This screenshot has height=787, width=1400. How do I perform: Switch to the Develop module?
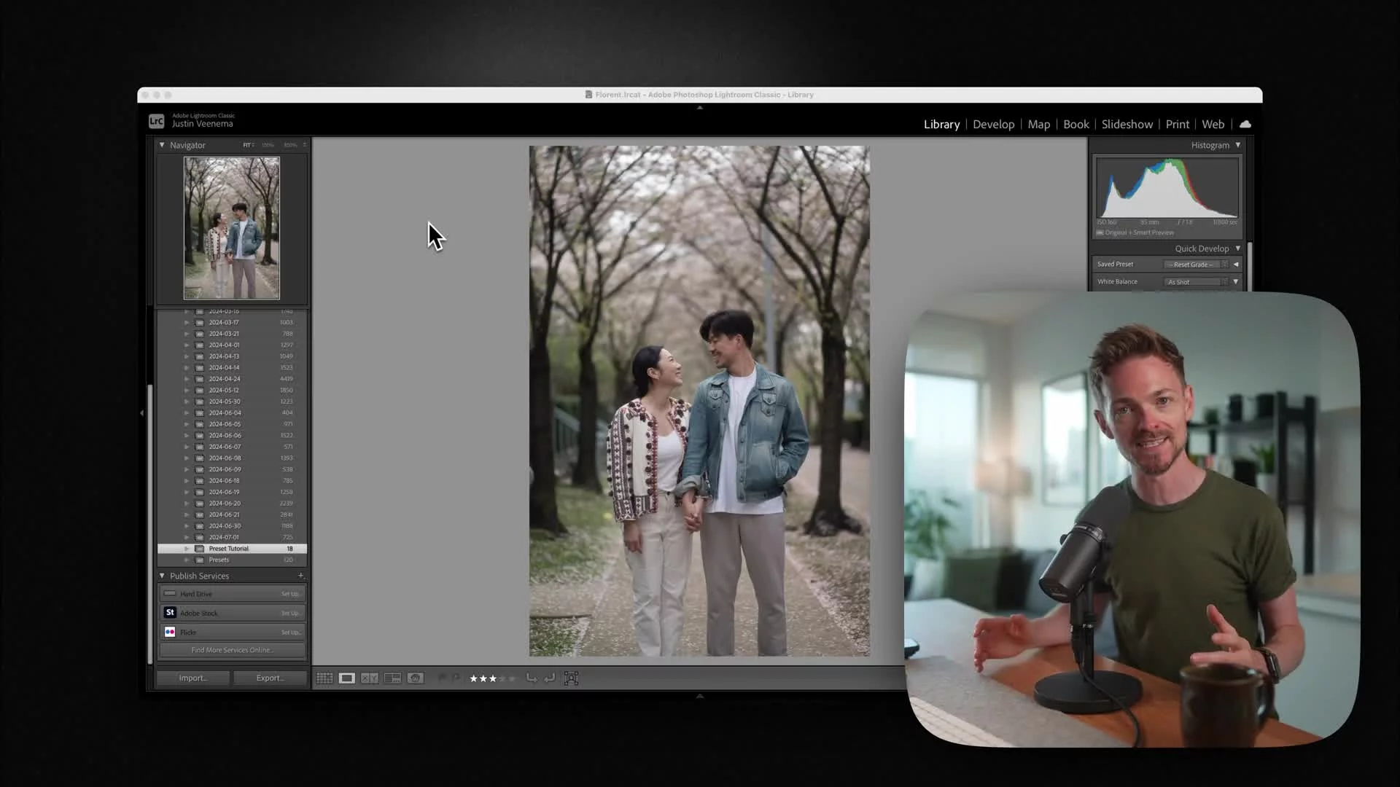(x=994, y=124)
